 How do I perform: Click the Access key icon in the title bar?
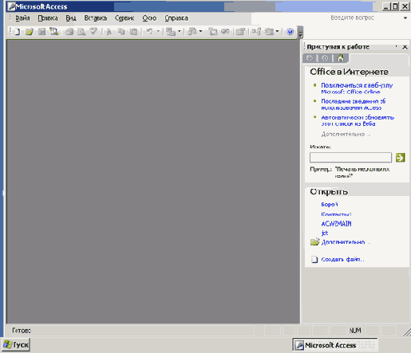12,6
